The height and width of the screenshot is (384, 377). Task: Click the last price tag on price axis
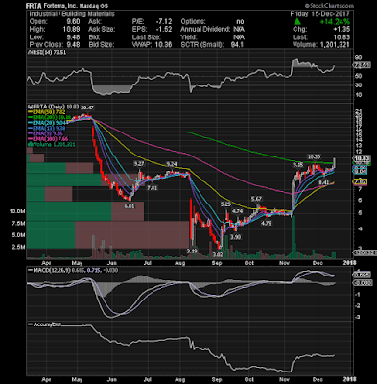point(362,158)
